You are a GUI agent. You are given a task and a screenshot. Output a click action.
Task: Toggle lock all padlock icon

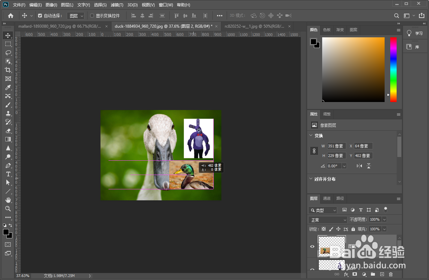pos(353,229)
